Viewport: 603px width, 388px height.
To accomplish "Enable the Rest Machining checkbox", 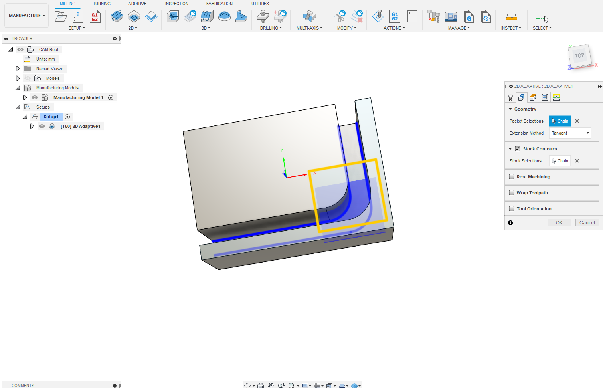I will tap(512, 177).
